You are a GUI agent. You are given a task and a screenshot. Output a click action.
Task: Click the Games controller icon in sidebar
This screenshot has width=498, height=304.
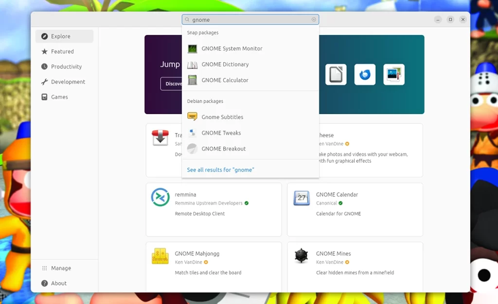[x=44, y=97]
